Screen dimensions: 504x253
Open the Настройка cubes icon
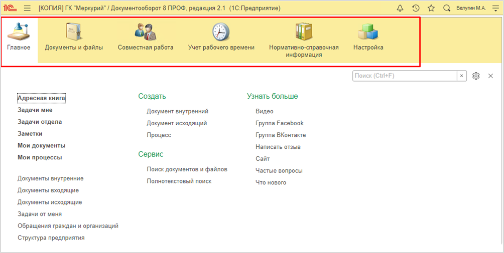pyautogui.click(x=368, y=32)
